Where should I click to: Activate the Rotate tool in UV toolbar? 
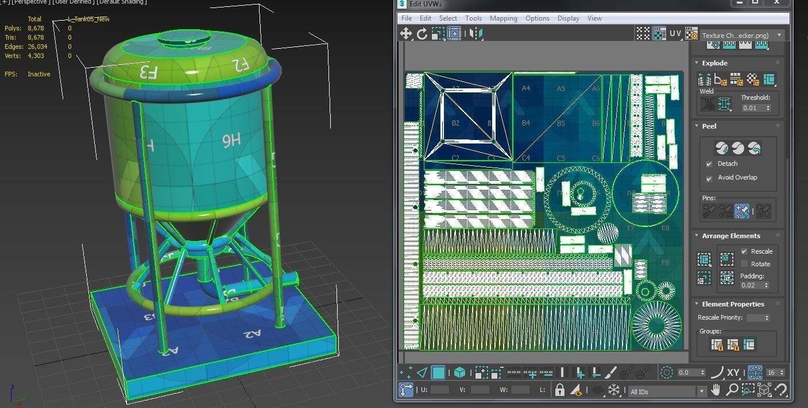[422, 33]
